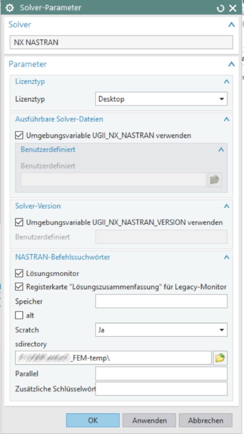Open the sdirectory folder browse icon
244x434 pixels.
pos(220,358)
